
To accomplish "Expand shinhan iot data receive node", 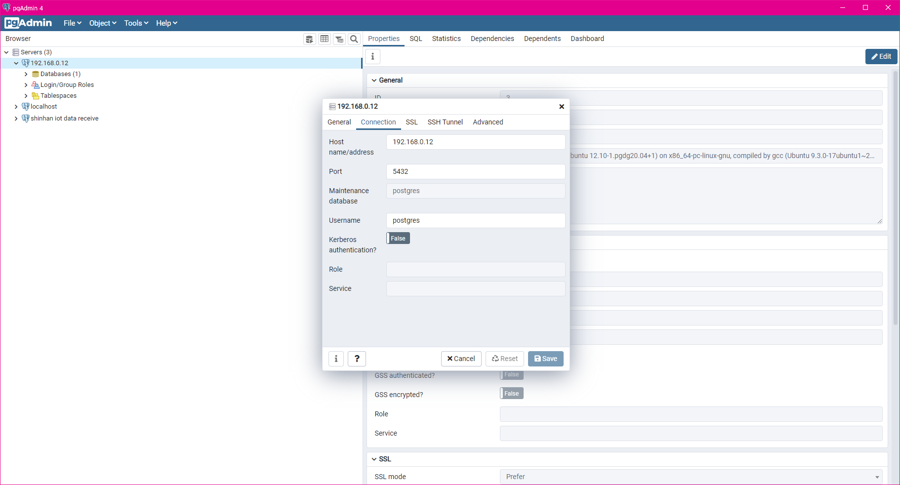I will [16, 119].
